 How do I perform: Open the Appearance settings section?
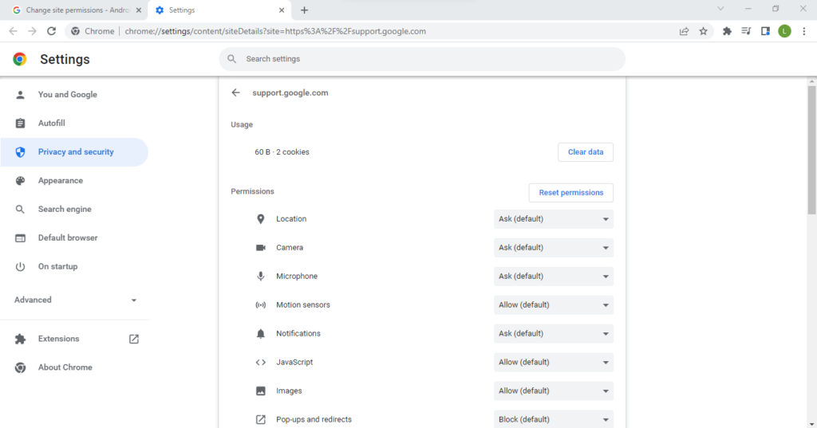(x=61, y=180)
